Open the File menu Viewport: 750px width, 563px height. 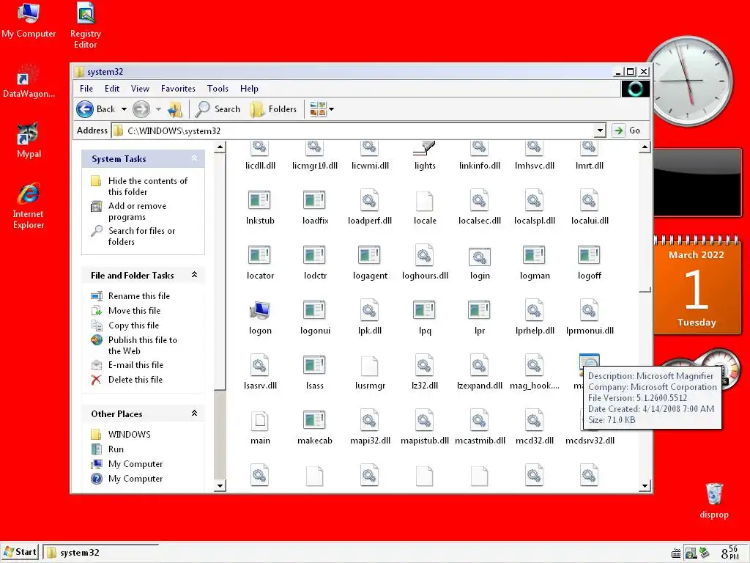[86, 89]
